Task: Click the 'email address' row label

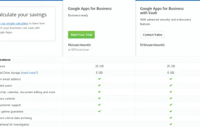Action: pos(10,79)
